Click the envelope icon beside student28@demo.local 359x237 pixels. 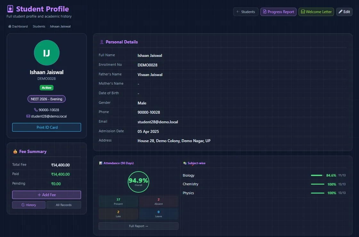point(28,116)
